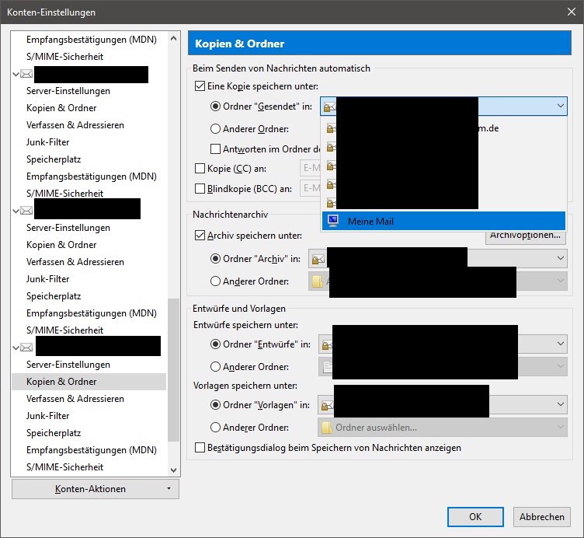Open Server-Einstellungen of first account
584x538 pixels.
68,91
